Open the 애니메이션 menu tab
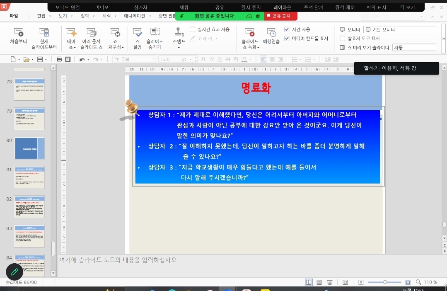 click(134, 16)
